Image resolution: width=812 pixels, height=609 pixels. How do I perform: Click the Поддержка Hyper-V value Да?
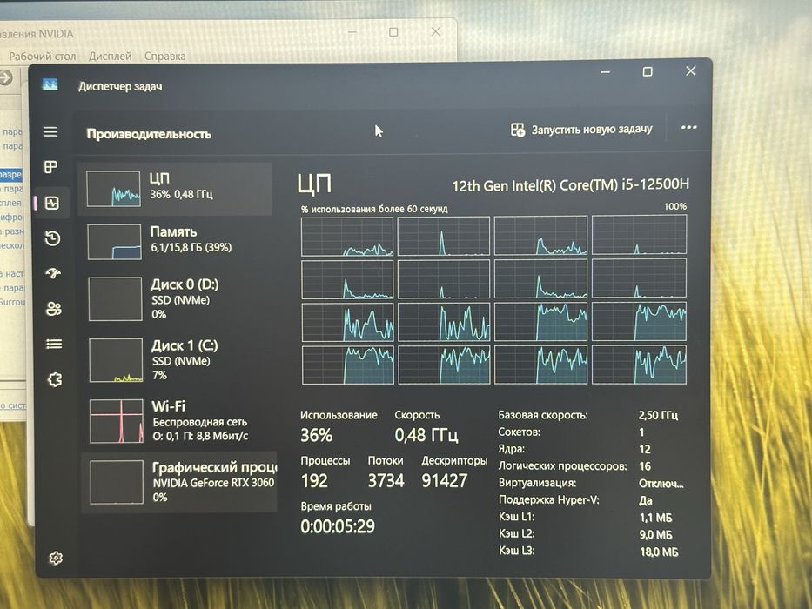pos(646,501)
